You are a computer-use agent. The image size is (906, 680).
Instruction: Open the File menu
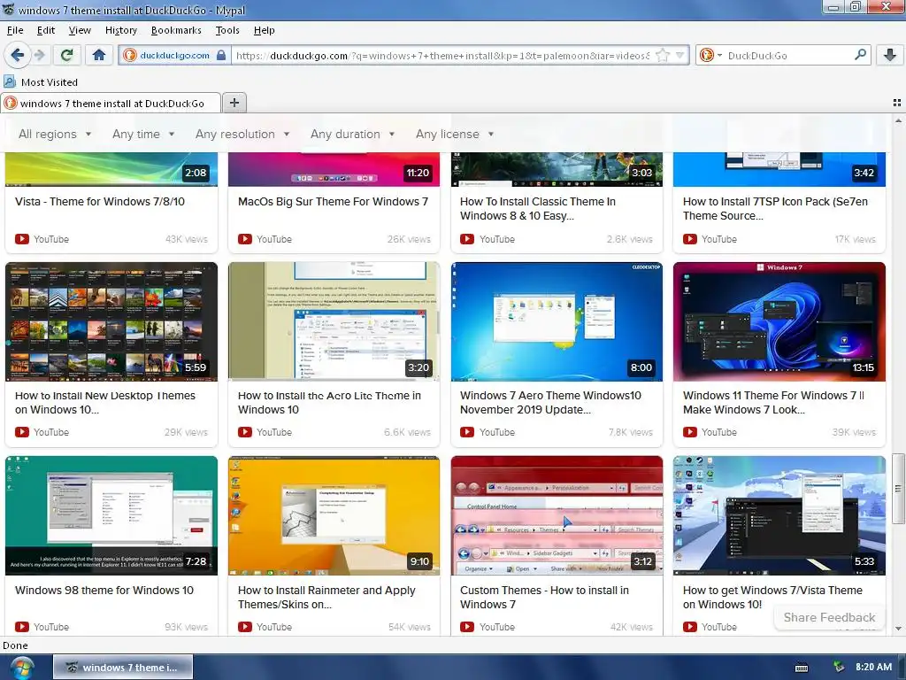(x=15, y=30)
